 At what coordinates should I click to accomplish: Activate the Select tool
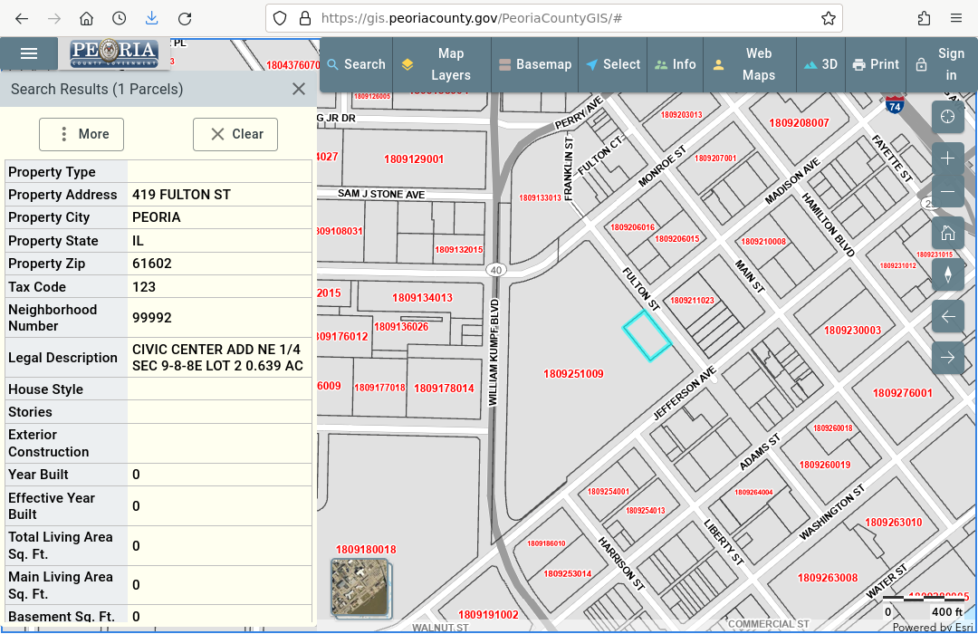(x=612, y=64)
